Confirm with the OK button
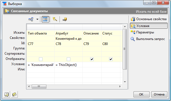171x101 pixels. 142,94
